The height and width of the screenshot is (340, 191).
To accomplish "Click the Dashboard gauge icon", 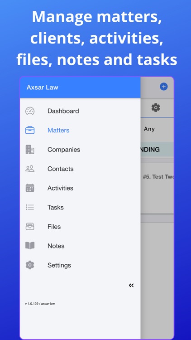I will pos(30,111).
